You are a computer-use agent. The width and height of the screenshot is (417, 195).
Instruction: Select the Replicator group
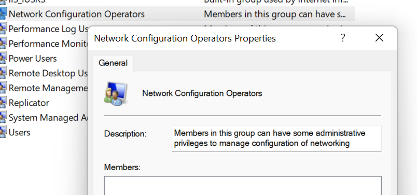29,103
